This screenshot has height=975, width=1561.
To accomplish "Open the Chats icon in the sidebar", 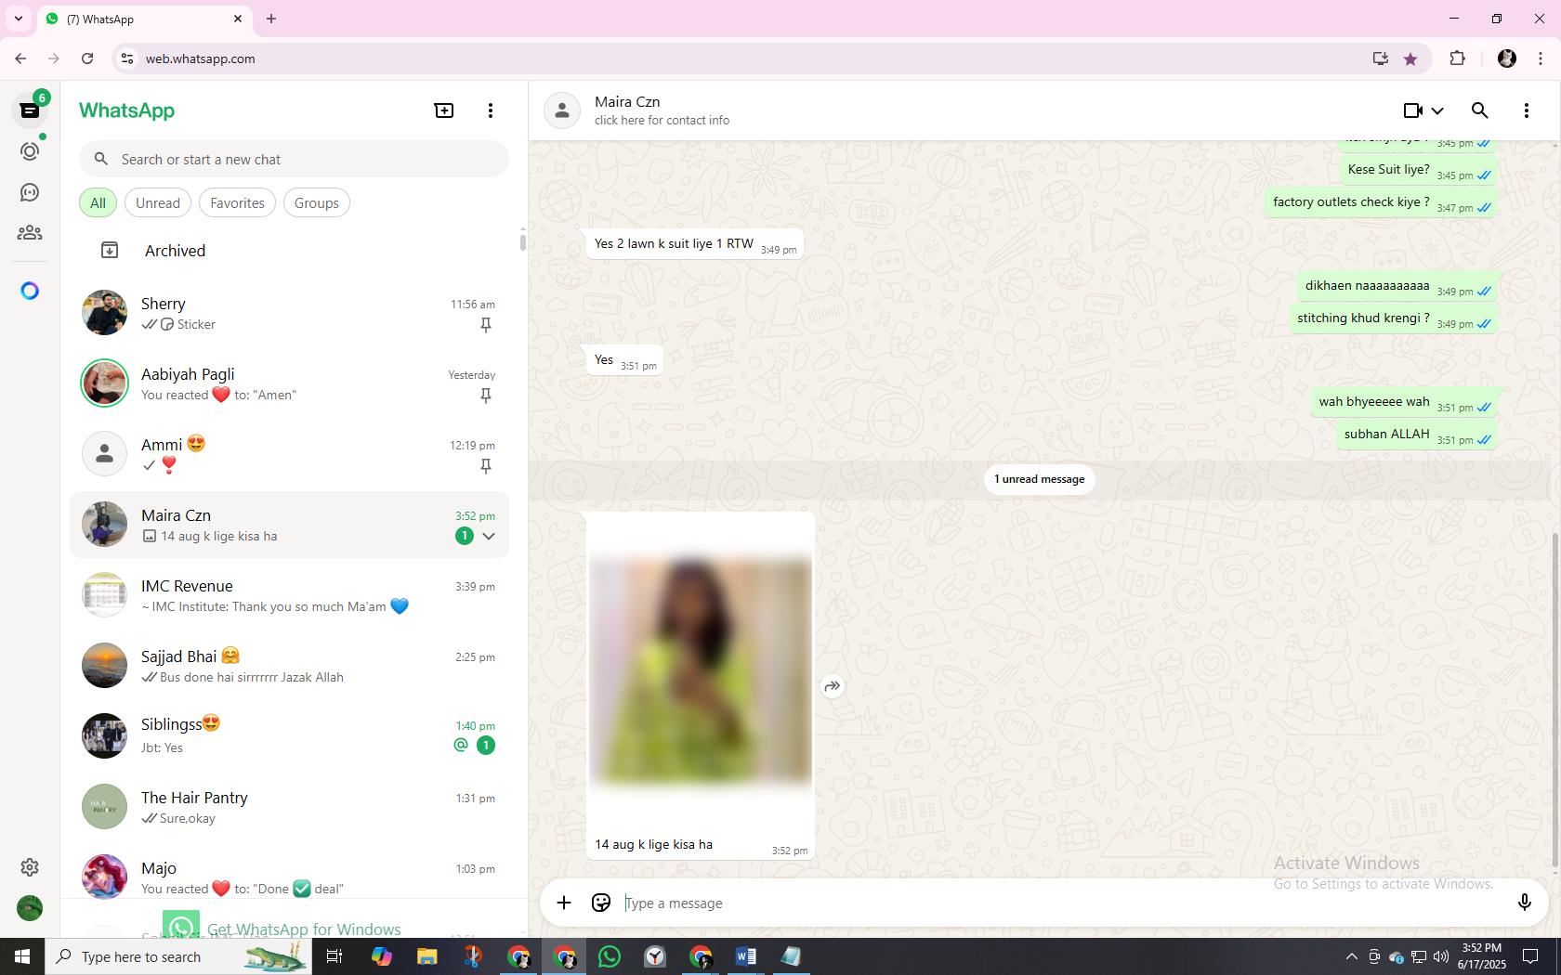I will [30, 110].
